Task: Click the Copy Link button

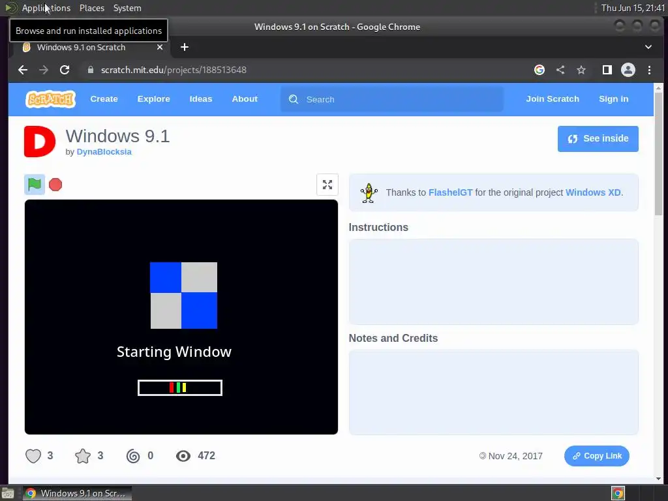Action: [596, 456]
